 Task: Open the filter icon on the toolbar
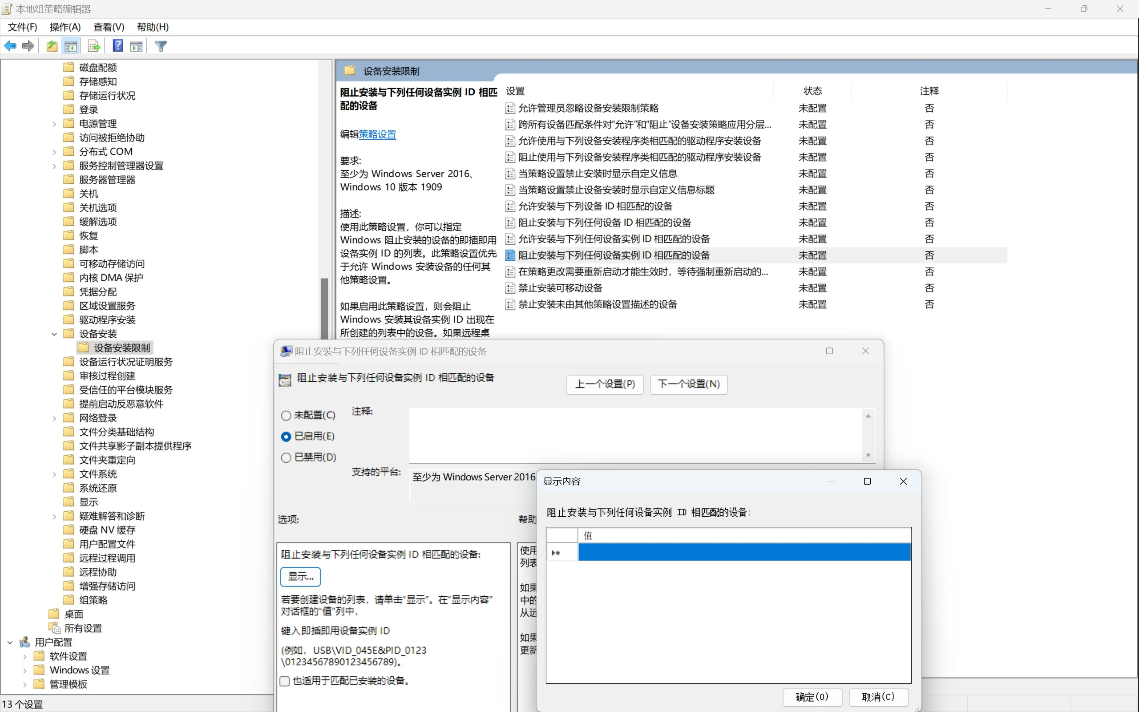coord(161,46)
